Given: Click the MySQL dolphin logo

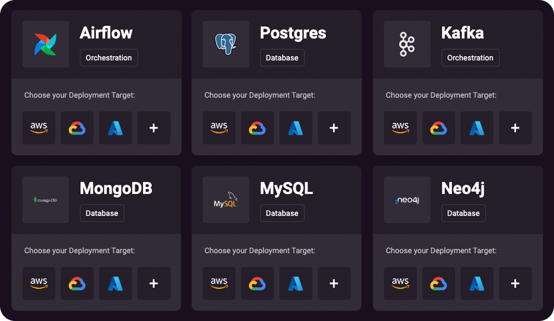Looking at the screenshot, I should tap(226, 199).
